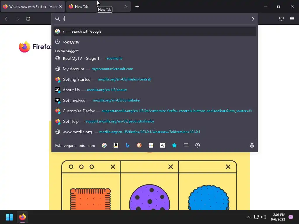Open www.mozilla.org whatsnew suggestion

(x=155, y=132)
